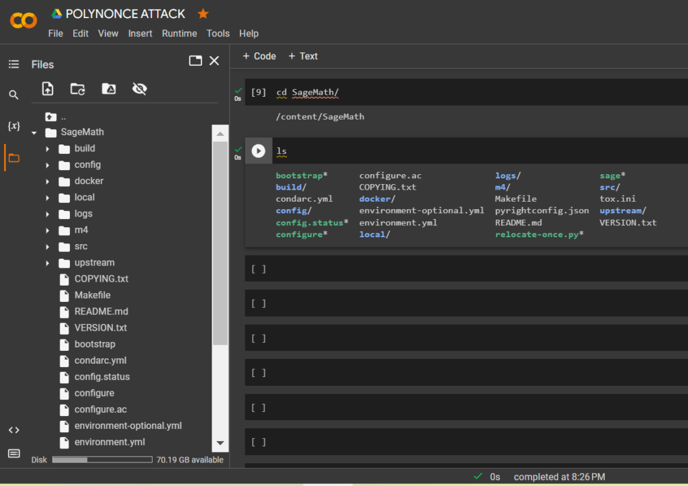Star the POLYNONCE ATTACK notebook

[x=203, y=14]
